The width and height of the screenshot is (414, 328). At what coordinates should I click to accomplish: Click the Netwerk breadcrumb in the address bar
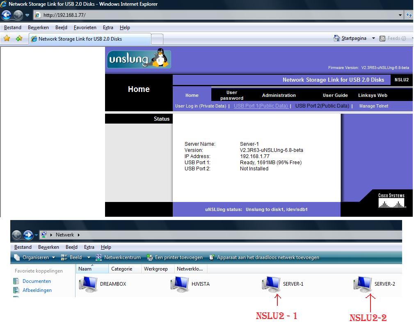pyautogui.click(x=65, y=235)
